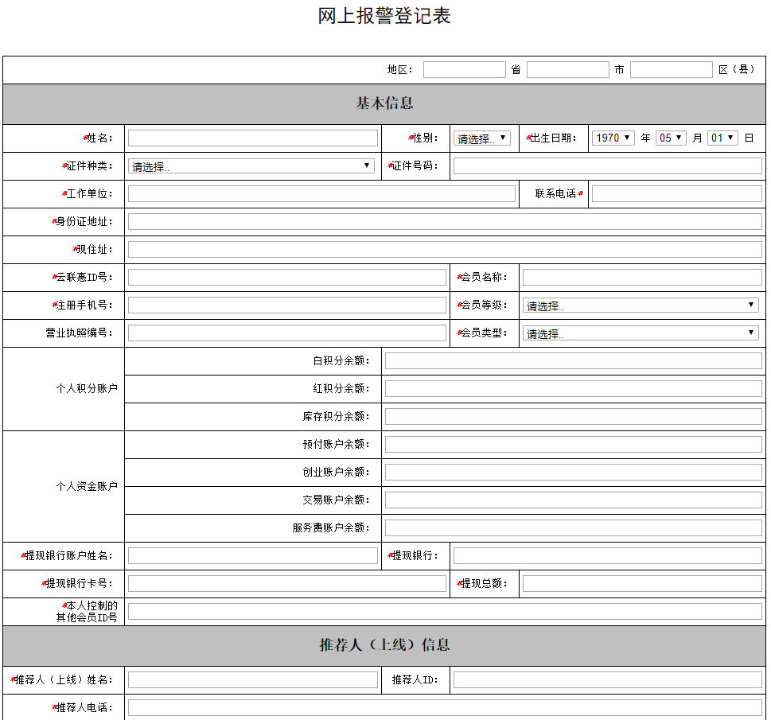This screenshot has height=720, width=771.
Task: Open the birth month 05 dropdown
Action: tap(670, 138)
